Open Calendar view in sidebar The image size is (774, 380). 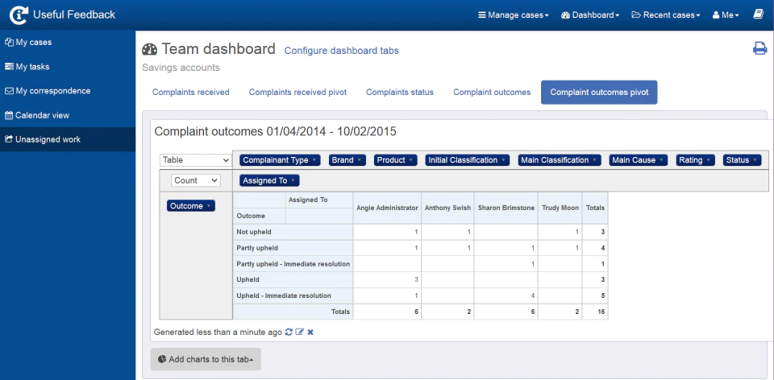click(x=37, y=115)
